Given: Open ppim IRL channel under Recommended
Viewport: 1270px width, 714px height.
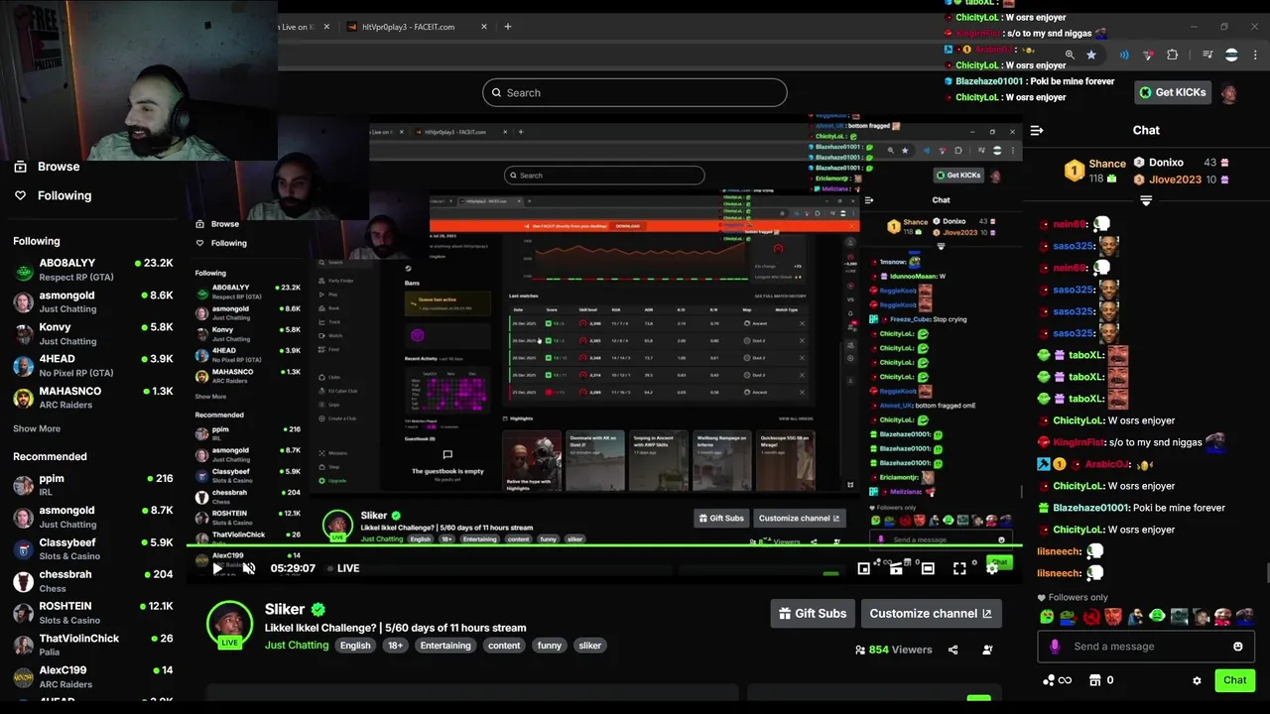Looking at the screenshot, I should pyautogui.click(x=93, y=485).
